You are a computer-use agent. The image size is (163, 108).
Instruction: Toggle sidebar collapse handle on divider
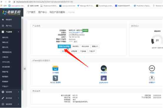coord(25,69)
